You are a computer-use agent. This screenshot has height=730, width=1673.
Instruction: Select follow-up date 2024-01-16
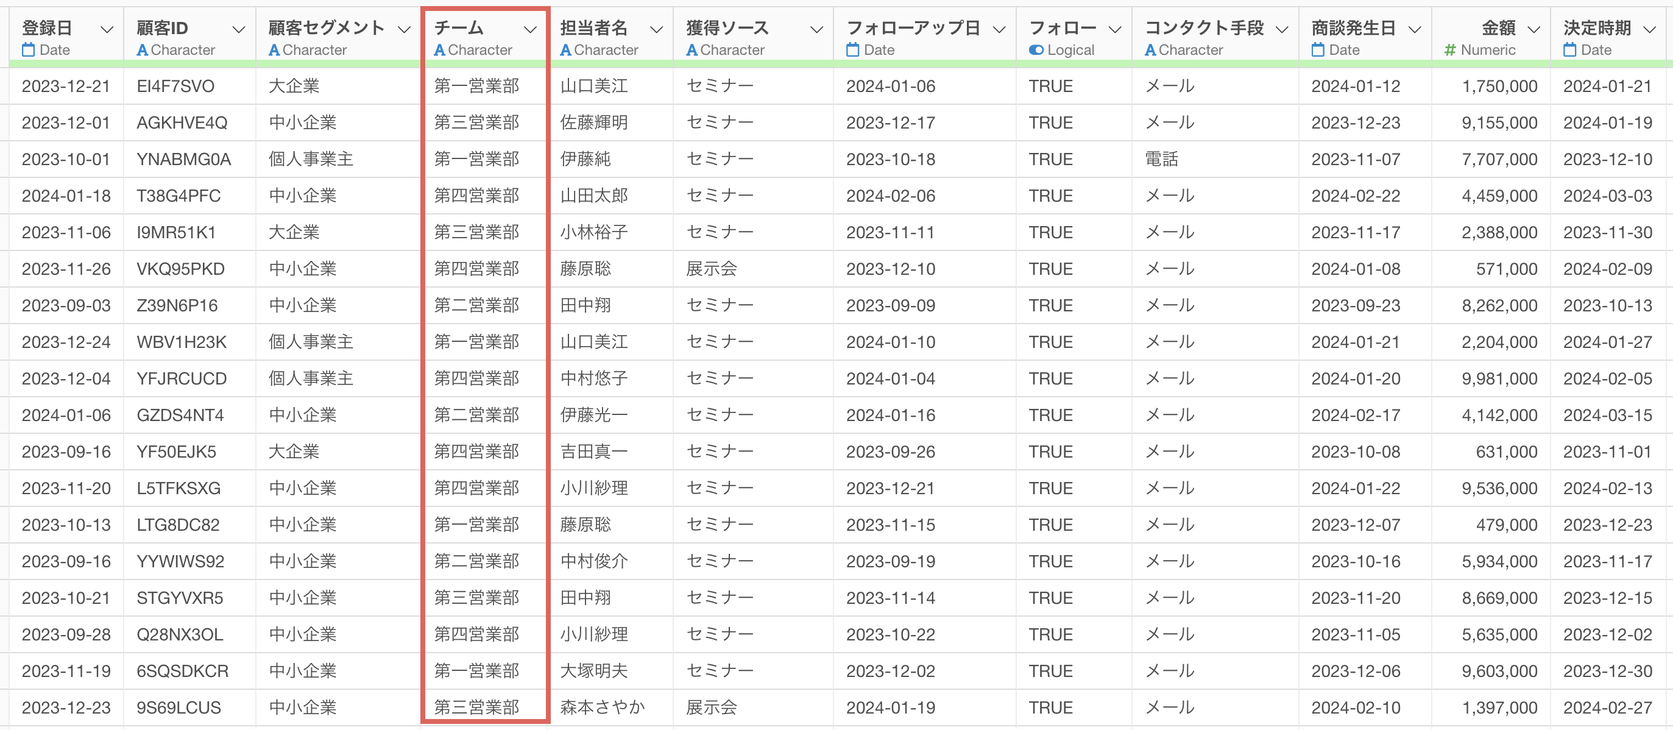pyautogui.click(x=891, y=415)
